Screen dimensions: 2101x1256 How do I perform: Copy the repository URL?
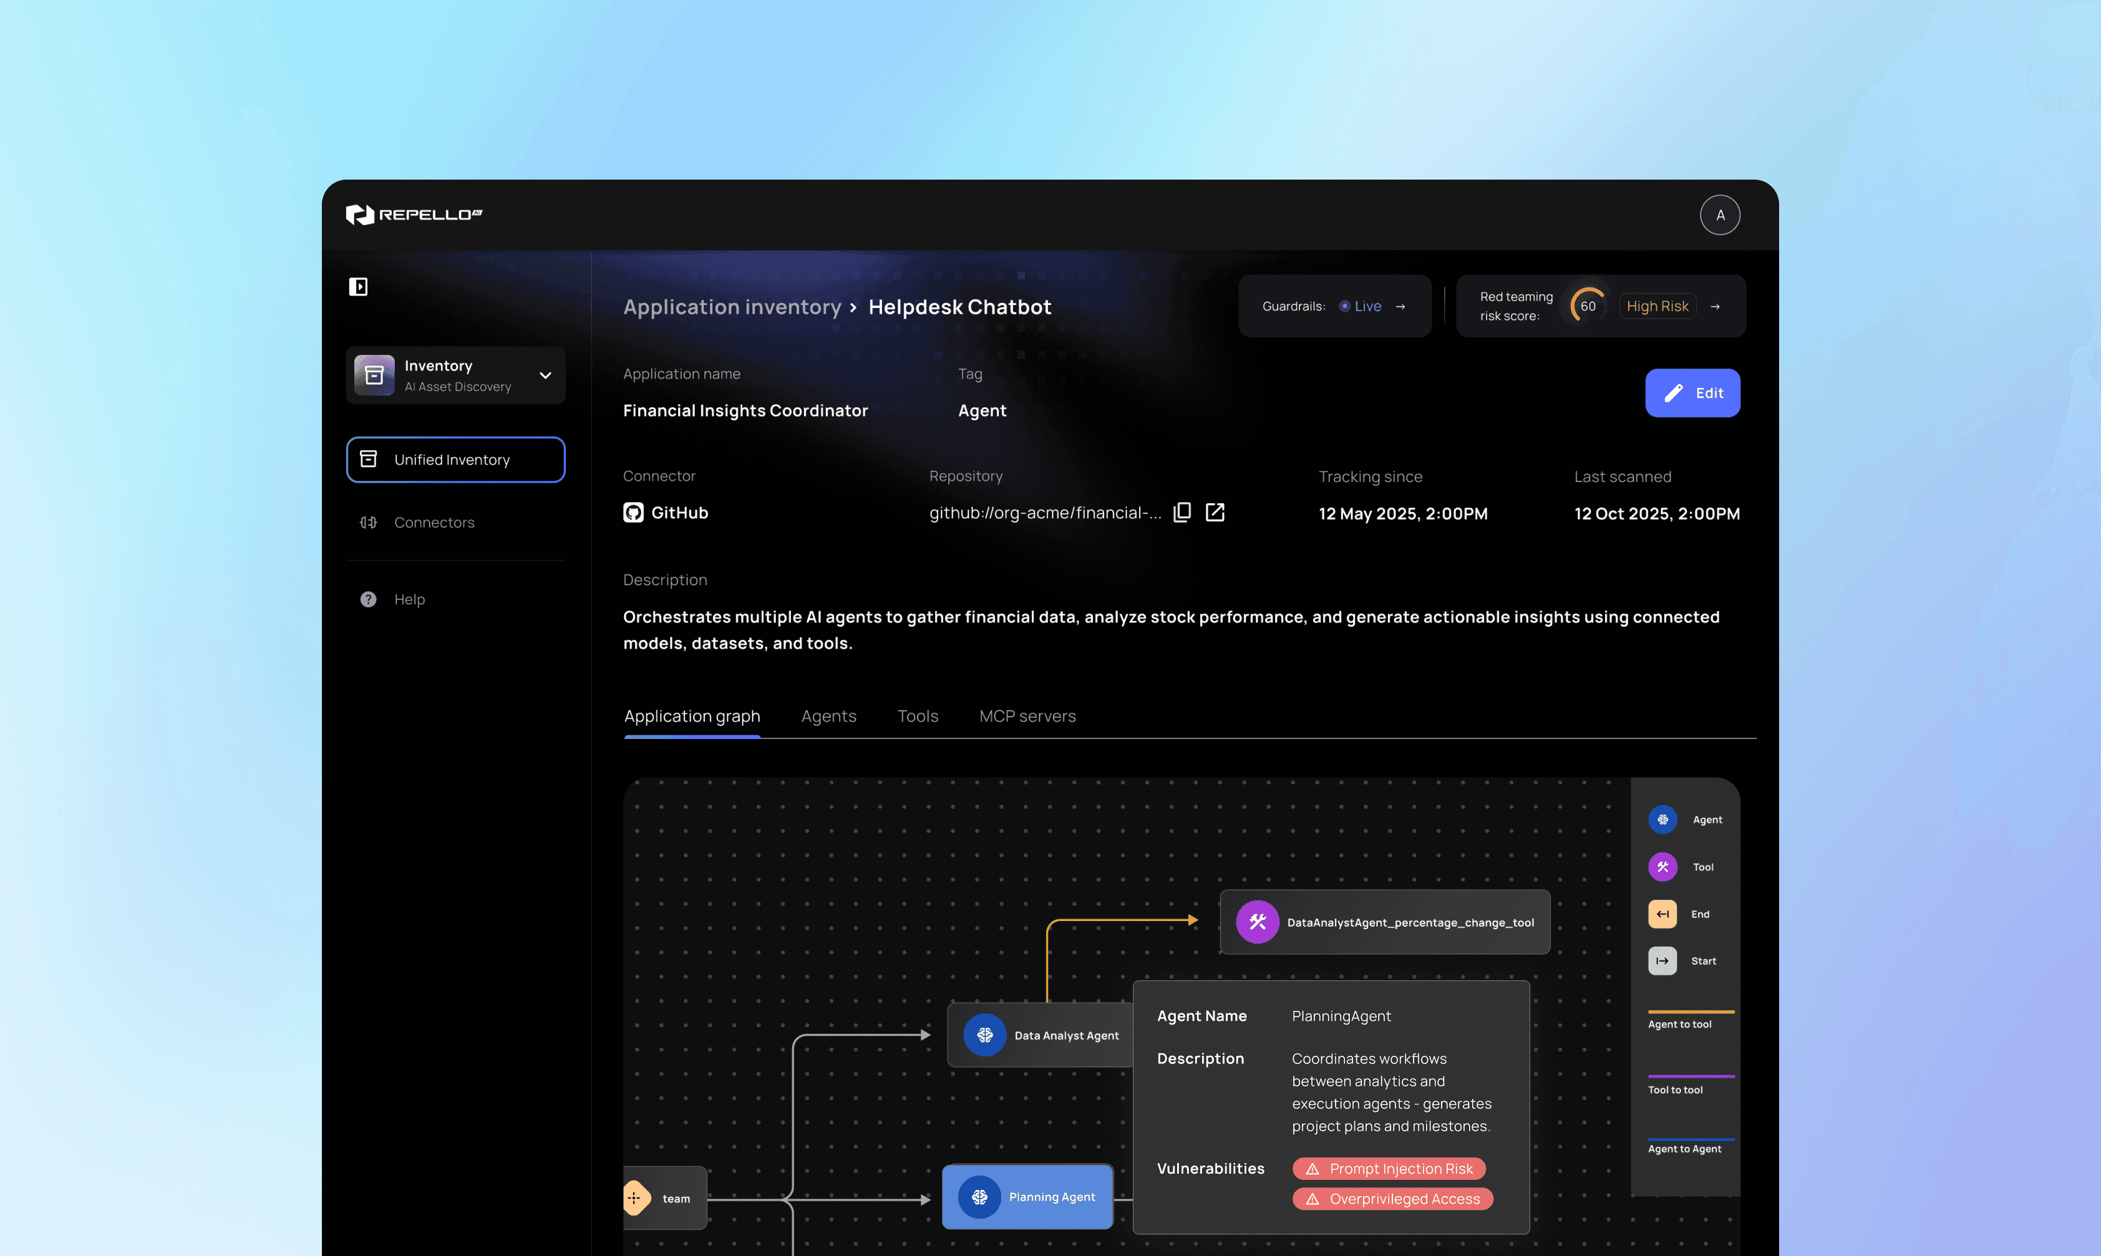[1183, 512]
